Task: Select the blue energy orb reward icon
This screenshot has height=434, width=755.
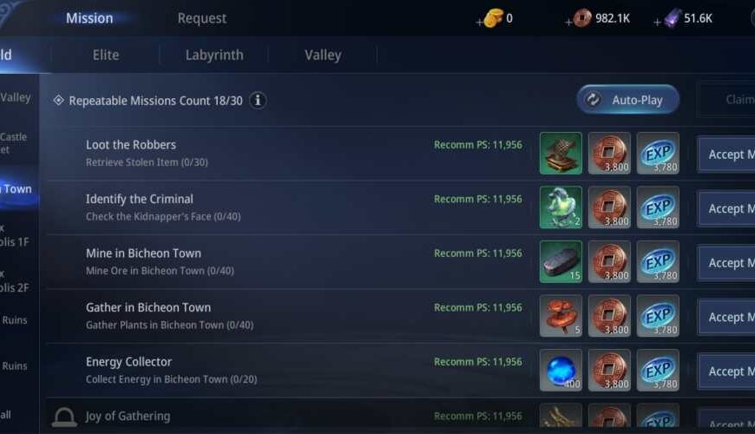Action: tap(561, 371)
